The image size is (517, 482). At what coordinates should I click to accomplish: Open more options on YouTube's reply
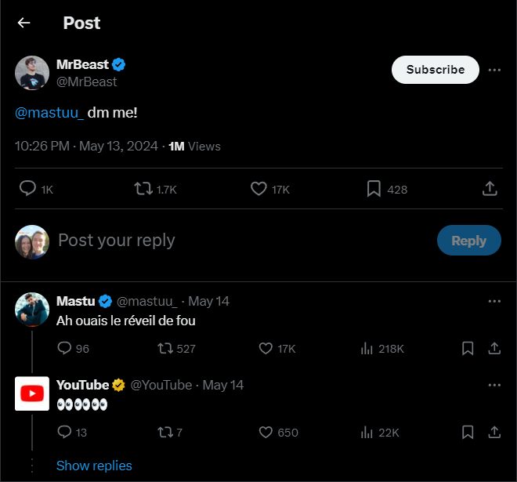coord(494,385)
